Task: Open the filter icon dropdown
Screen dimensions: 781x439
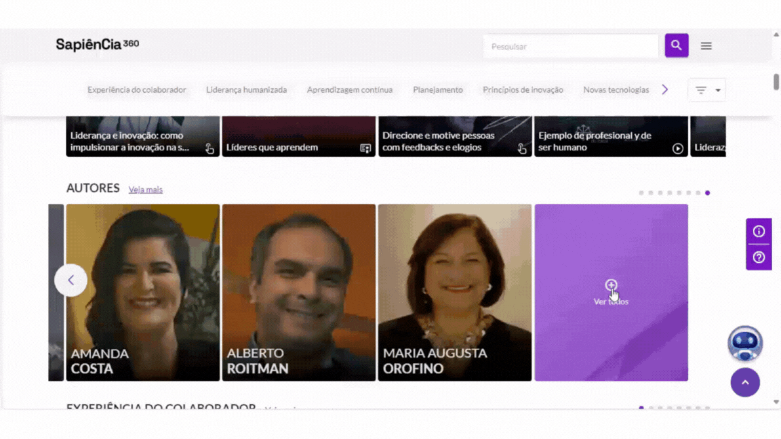Action: click(x=707, y=90)
